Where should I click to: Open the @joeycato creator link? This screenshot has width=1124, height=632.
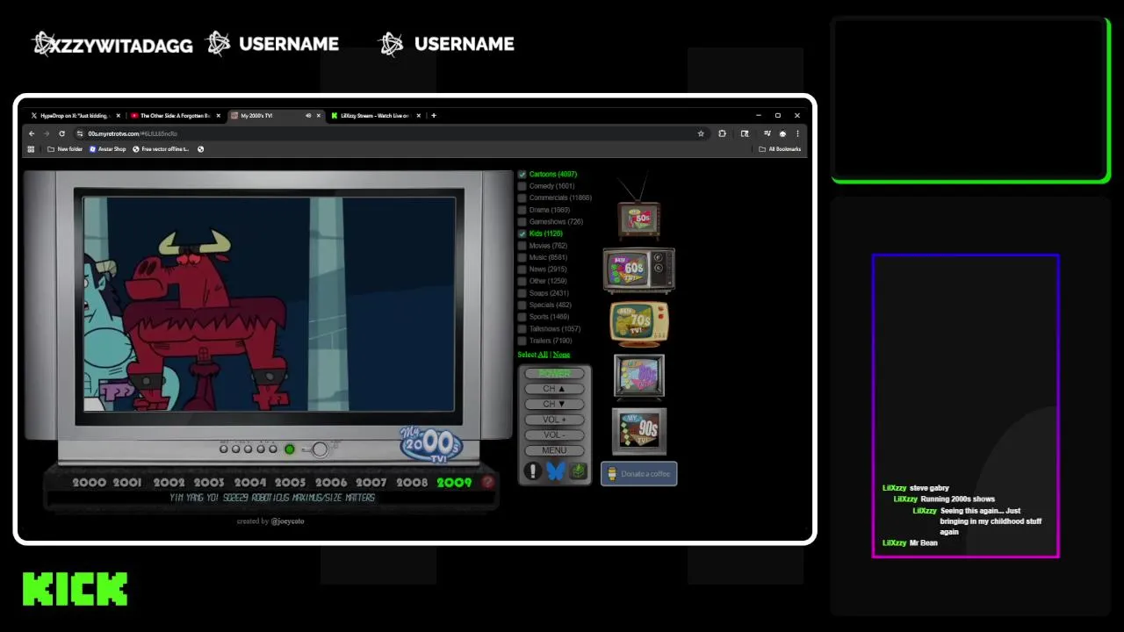point(288,521)
